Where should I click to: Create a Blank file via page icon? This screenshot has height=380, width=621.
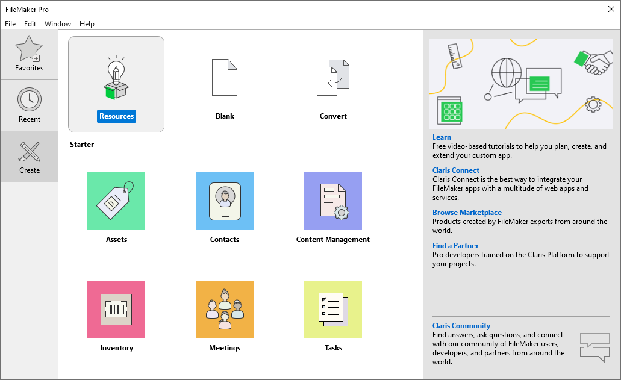(x=225, y=79)
